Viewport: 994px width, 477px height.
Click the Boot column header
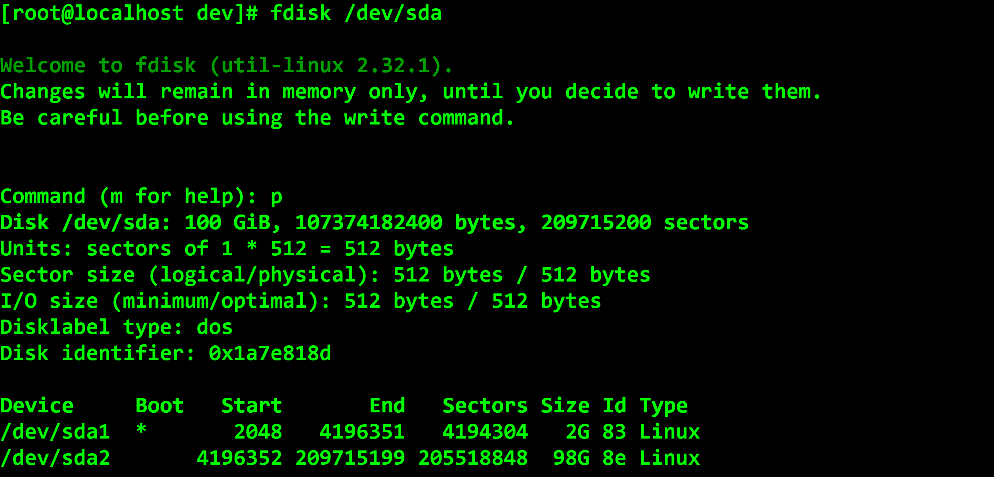tap(159, 406)
